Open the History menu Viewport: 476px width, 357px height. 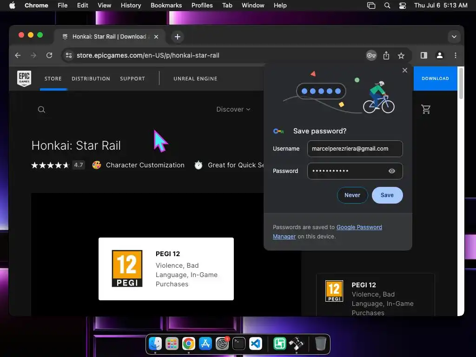click(x=131, y=6)
